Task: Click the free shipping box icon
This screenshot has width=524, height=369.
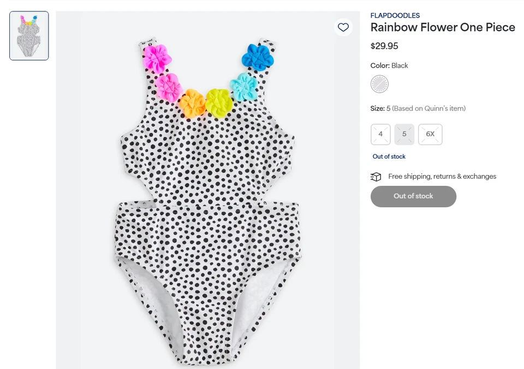Action: pos(376,177)
